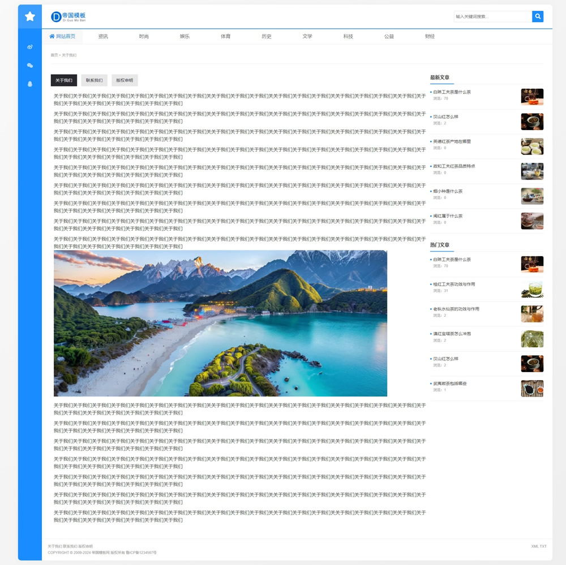This screenshot has height=565, width=566.
Task: Switch to the 联系我们 tab
Action: click(x=94, y=80)
